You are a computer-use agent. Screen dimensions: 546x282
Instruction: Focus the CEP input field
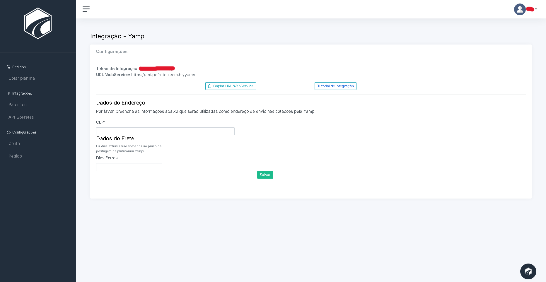point(165,131)
